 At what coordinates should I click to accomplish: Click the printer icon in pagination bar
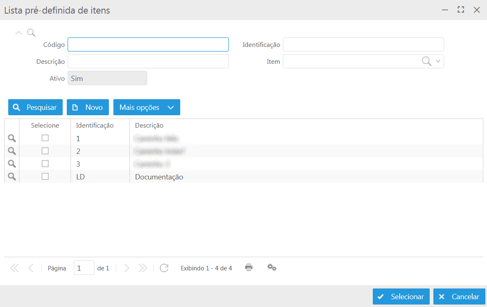point(249,267)
